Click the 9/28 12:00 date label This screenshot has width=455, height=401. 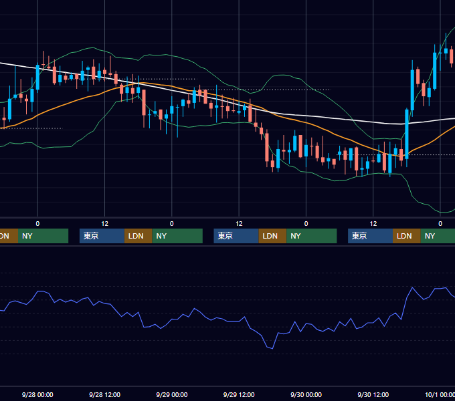(105, 394)
